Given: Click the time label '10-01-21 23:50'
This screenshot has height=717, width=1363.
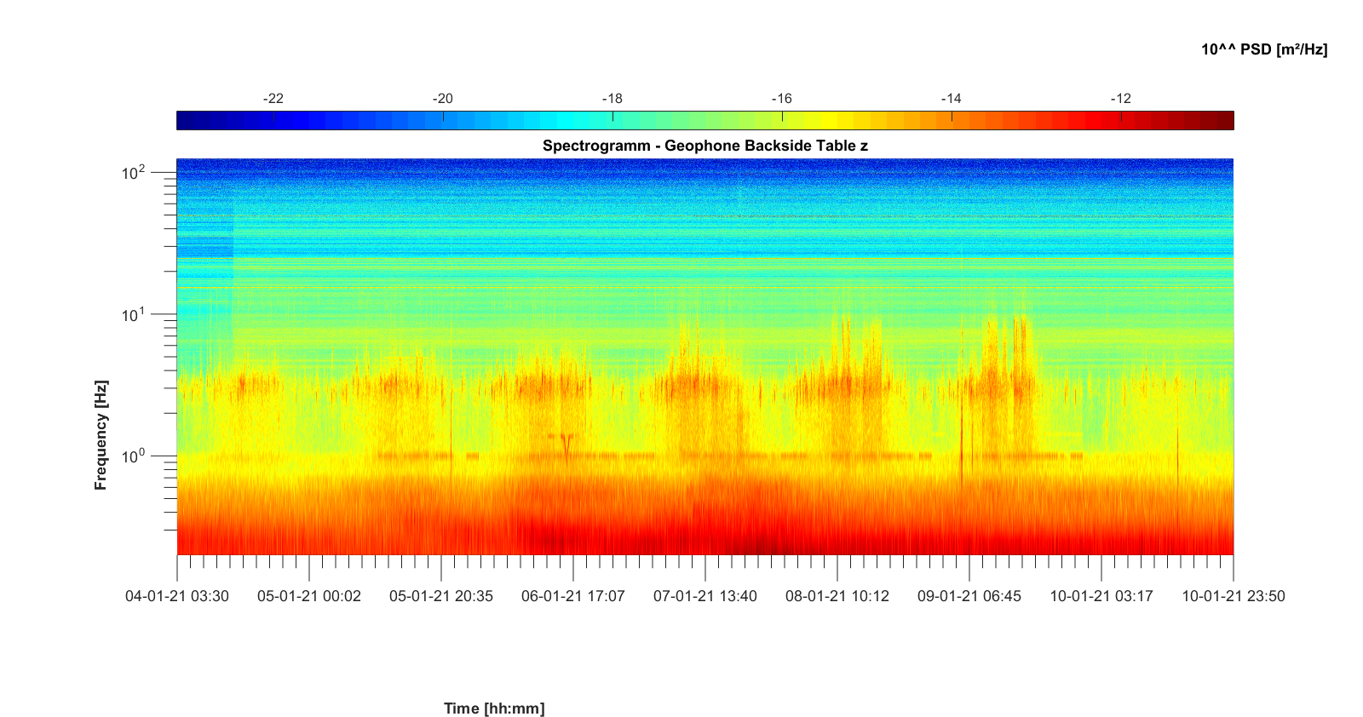Looking at the screenshot, I should point(1234,596).
